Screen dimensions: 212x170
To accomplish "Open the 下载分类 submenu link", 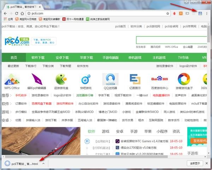I will coord(48,66).
